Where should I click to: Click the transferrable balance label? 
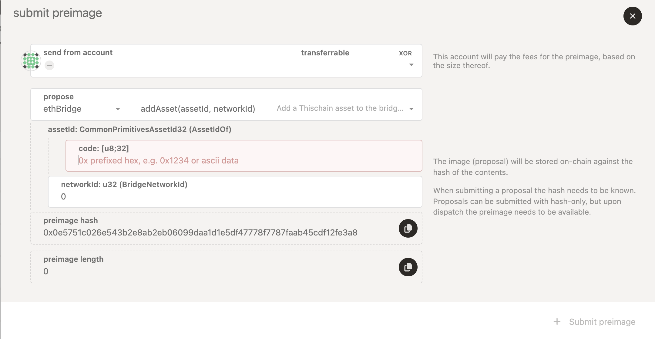pyautogui.click(x=325, y=53)
